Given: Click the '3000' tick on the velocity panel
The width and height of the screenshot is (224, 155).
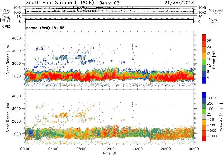Looking at the screenshot, I should tap(16, 109).
